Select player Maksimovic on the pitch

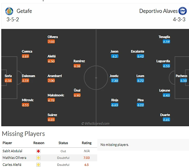[x=56, y=95]
